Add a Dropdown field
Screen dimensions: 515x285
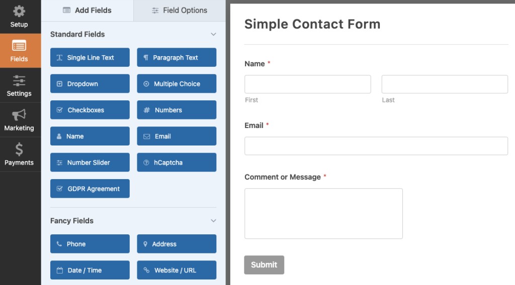point(90,84)
